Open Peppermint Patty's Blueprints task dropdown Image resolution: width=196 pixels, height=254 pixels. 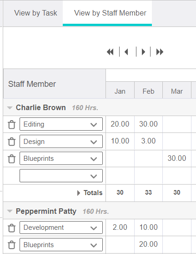[x=61, y=244]
